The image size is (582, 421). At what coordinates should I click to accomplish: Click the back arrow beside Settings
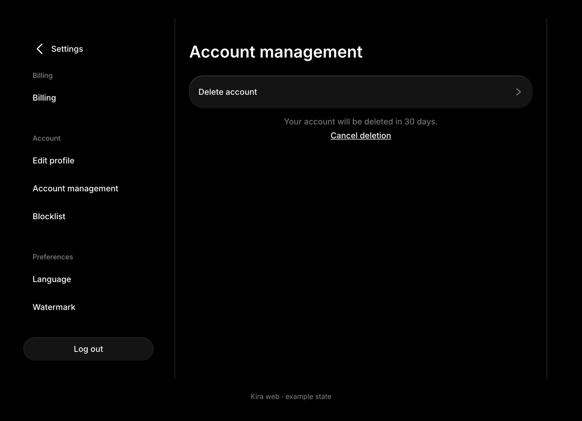tap(40, 49)
